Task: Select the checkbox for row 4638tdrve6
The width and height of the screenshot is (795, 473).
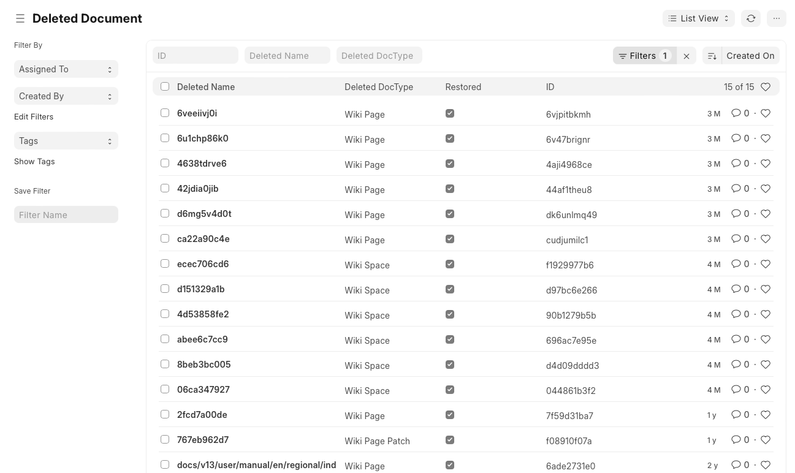Action: (165, 163)
